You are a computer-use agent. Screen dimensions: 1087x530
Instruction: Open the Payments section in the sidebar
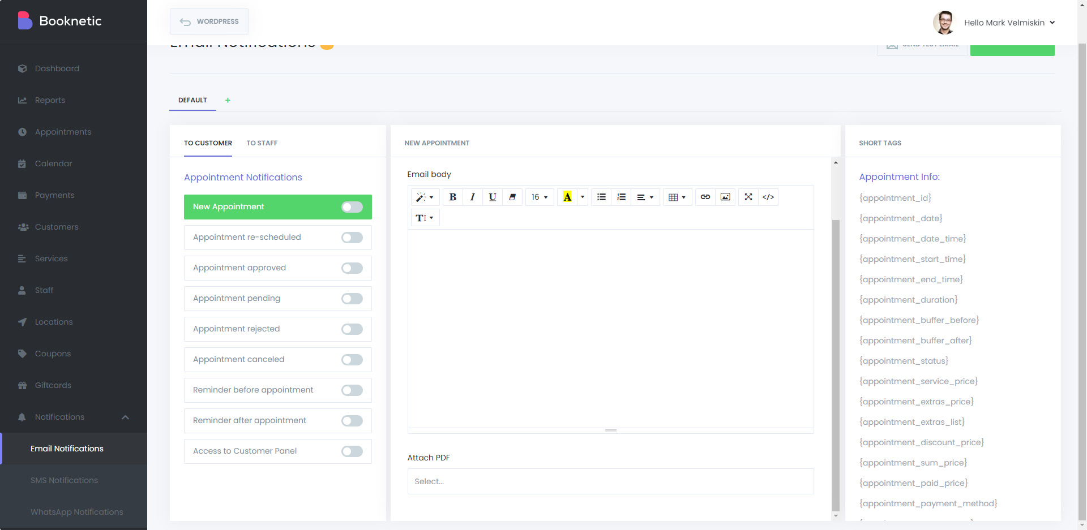(x=54, y=195)
